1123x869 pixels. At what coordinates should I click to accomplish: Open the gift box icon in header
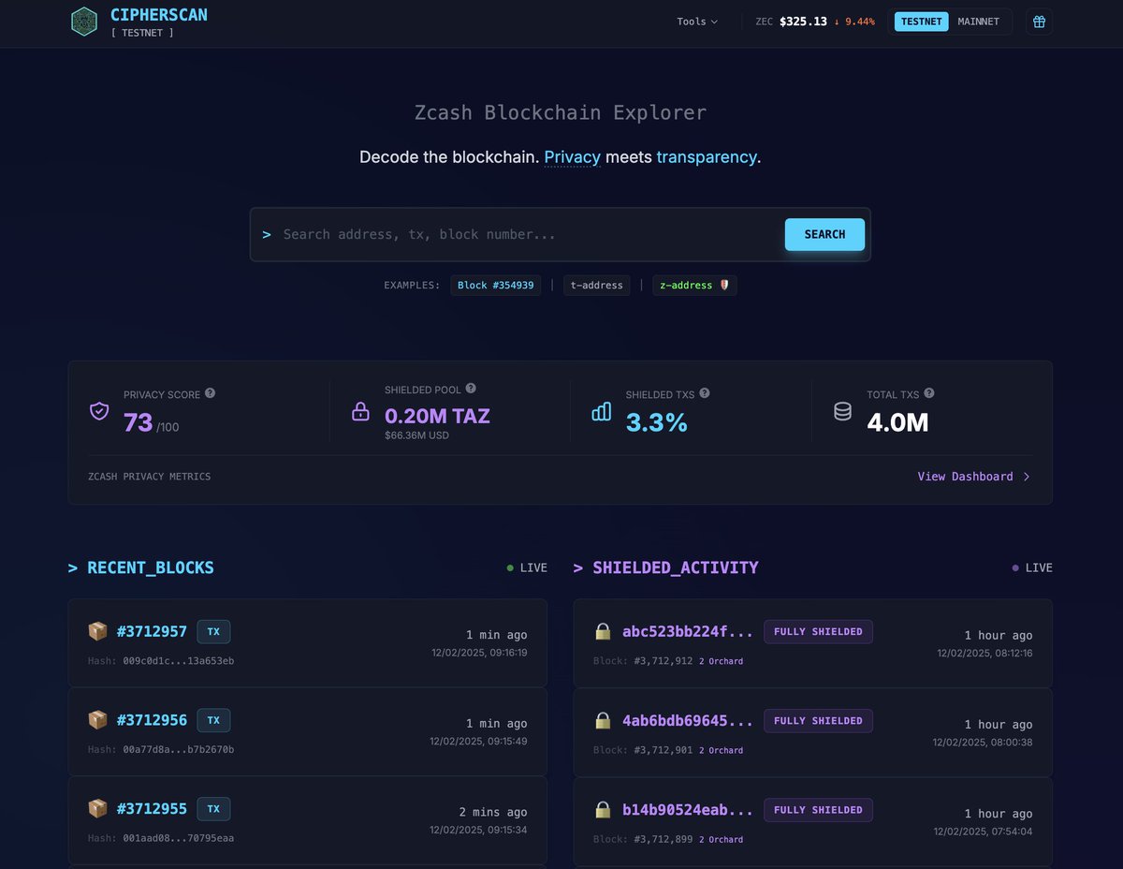[1039, 22]
